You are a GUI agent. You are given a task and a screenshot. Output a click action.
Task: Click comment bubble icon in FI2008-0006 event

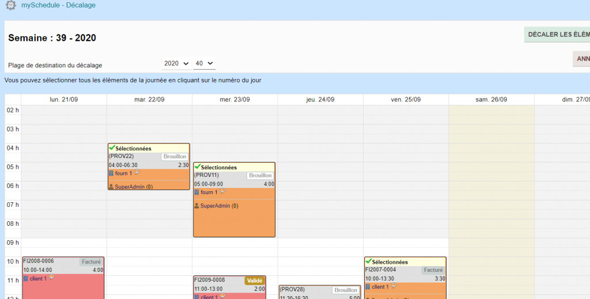[x=51, y=278]
